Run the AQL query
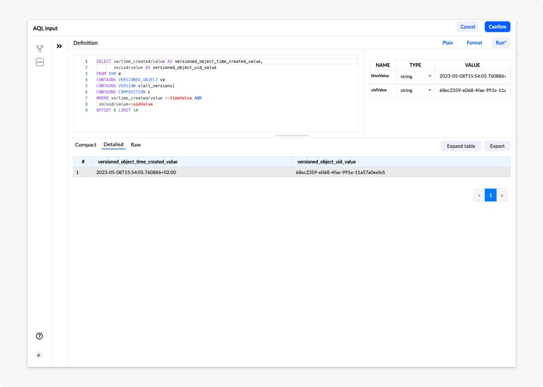The image size is (543, 387). [501, 43]
